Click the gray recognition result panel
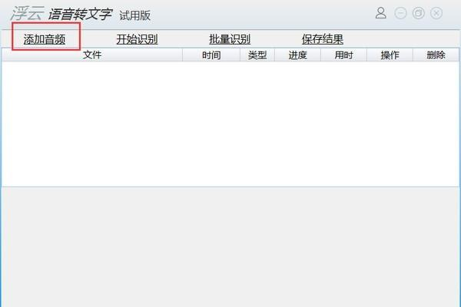Screen dimensions: 461x307 230,247
